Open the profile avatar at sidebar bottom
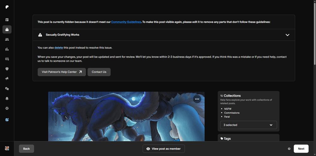Image resolution: width=316 pixels, height=156 pixels. [x=7, y=148]
